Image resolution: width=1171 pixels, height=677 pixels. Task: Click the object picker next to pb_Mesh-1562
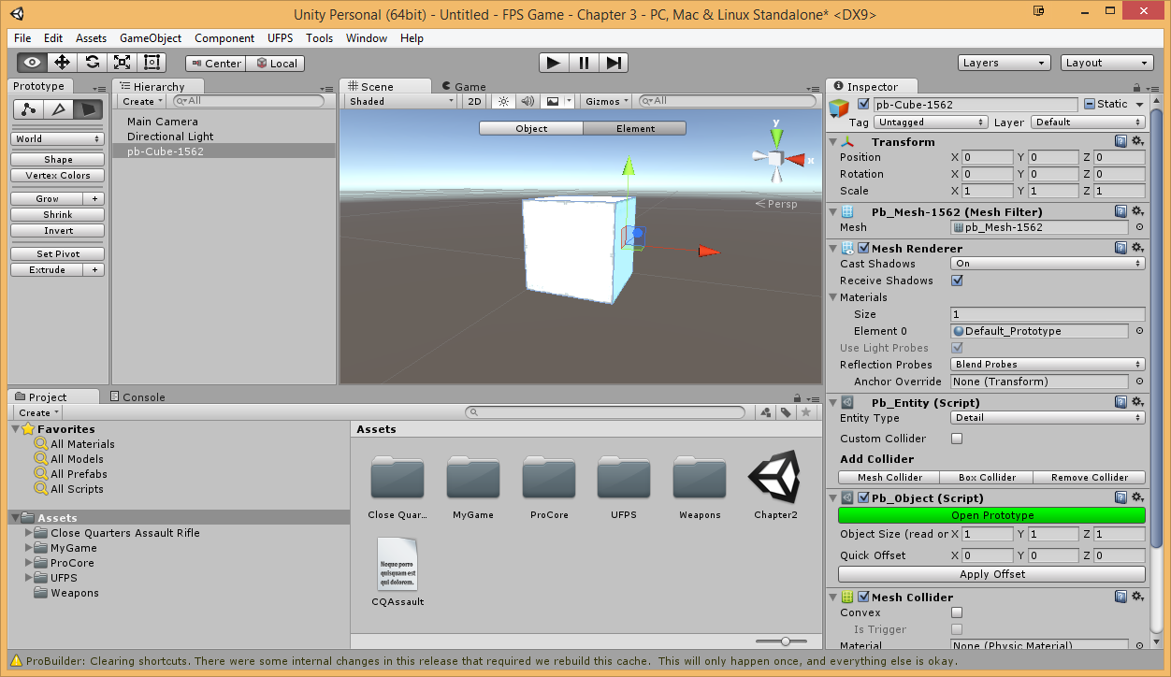1139,227
